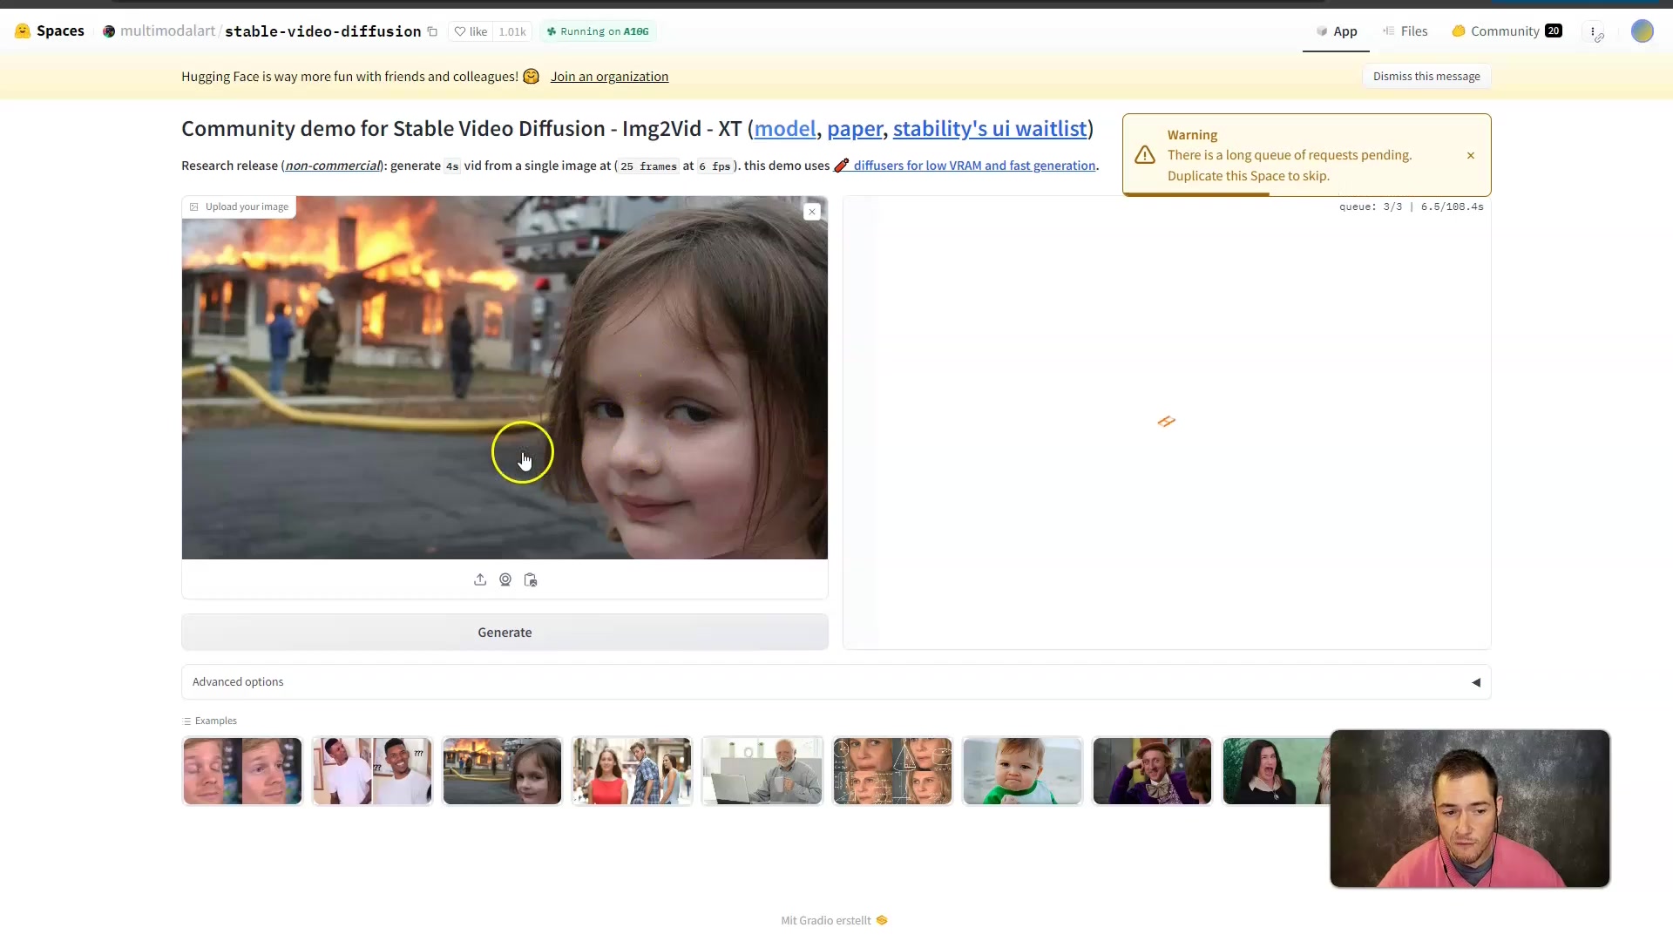Dismiss the organization banner message
This screenshot has width=1673, height=941.
tap(1426, 77)
